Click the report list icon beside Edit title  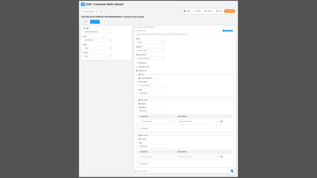click(83, 4)
